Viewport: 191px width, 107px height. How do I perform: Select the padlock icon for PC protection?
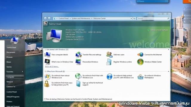[x=47, y=84]
